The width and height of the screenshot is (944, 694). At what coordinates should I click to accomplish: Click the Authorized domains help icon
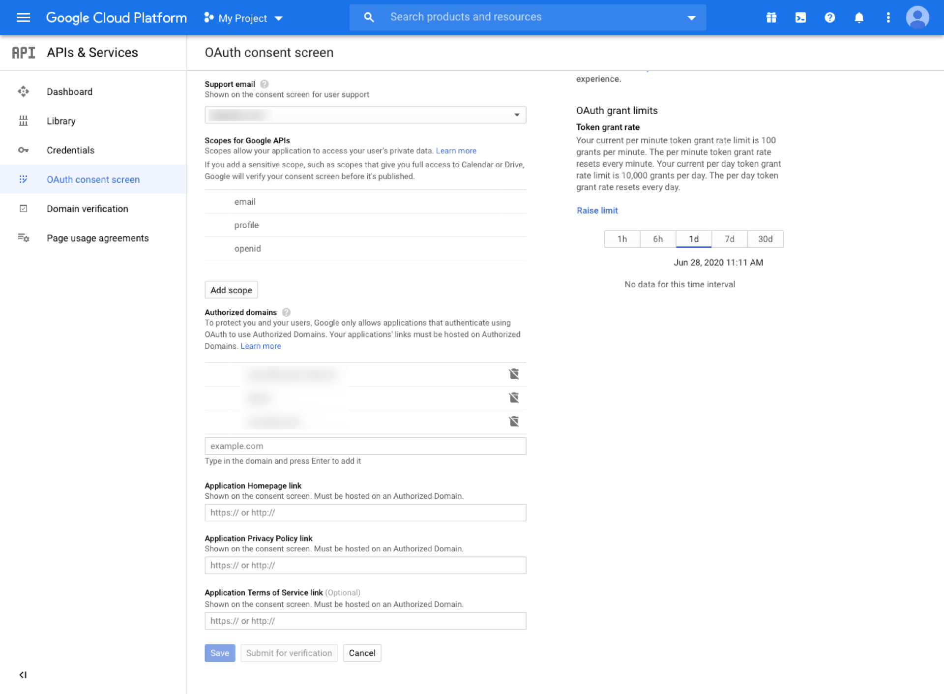click(x=286, y=312)
